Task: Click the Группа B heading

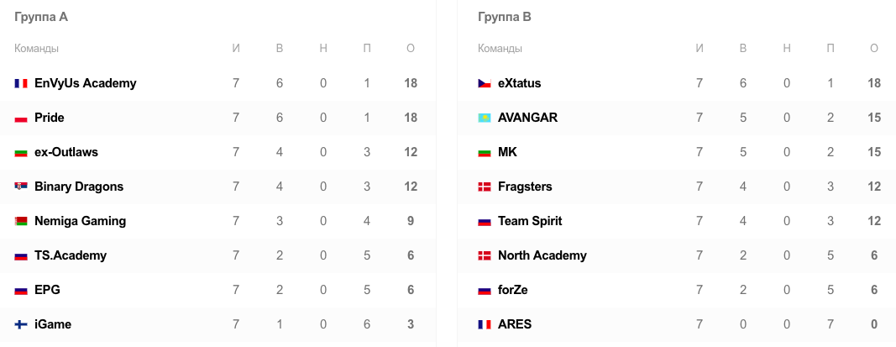Action: 505,17
